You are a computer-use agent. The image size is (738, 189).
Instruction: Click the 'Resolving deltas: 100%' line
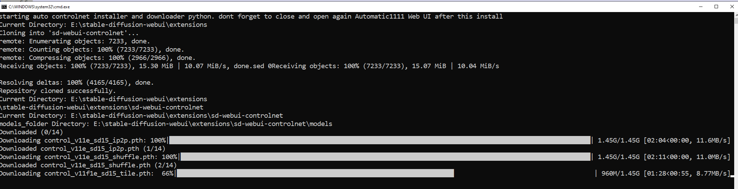point(77,82)
